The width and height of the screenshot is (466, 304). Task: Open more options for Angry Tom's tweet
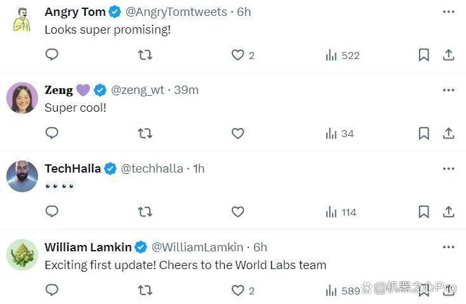click(x=448, y=12)
